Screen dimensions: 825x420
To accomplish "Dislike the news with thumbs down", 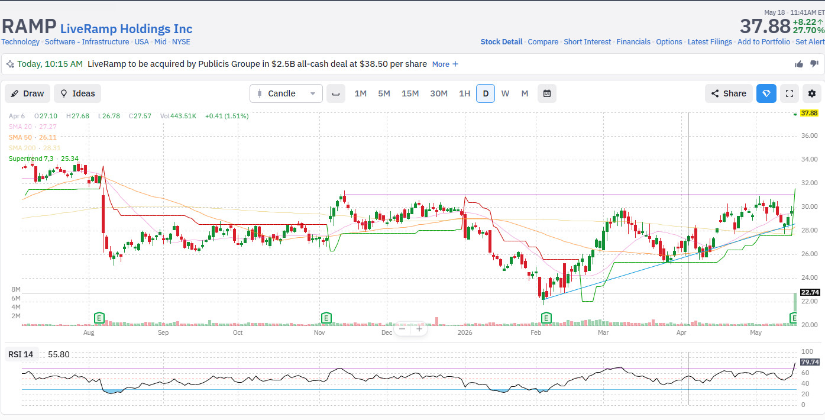I will click(814, 64).
